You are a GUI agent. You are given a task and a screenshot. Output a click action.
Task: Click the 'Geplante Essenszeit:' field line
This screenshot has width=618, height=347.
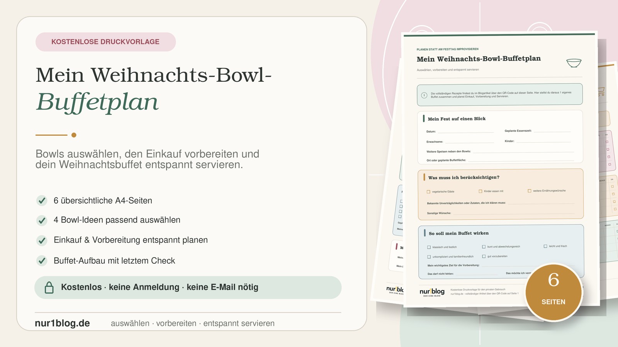coord(552,131)
